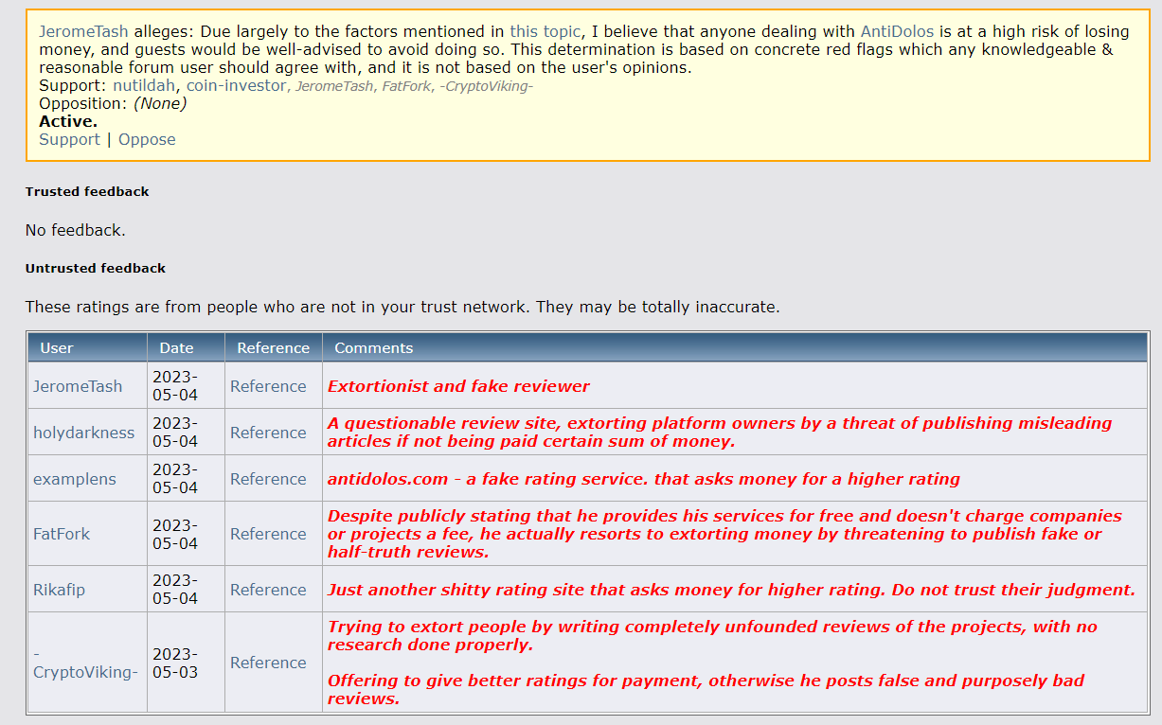Viewport: 1162px width, 725px height.
Task: Click the date 2023-05-04 in holydarkness's row
Action: coord(175,433)
